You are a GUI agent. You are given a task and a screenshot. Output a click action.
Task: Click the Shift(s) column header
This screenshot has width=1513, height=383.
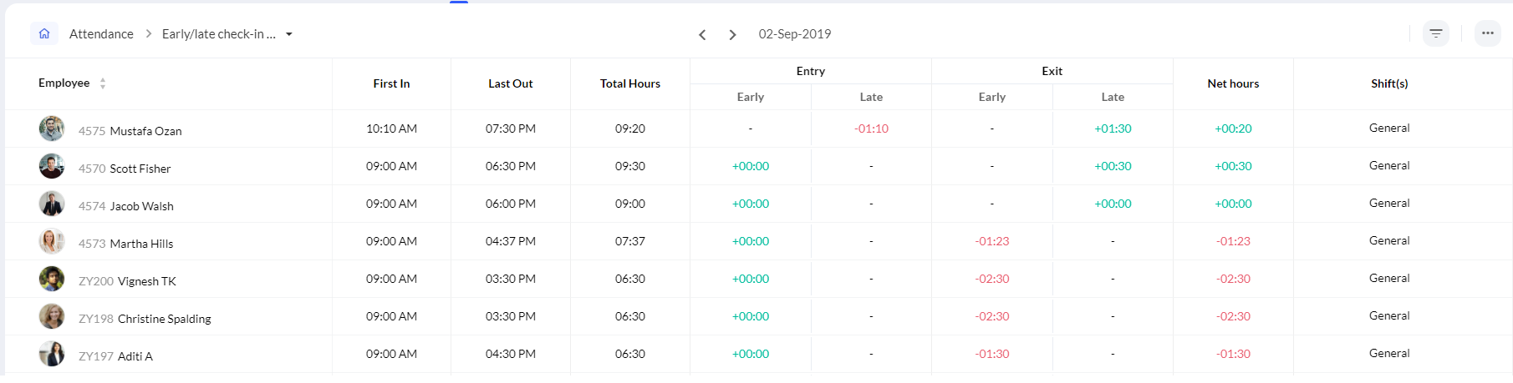coord(1389,83)
